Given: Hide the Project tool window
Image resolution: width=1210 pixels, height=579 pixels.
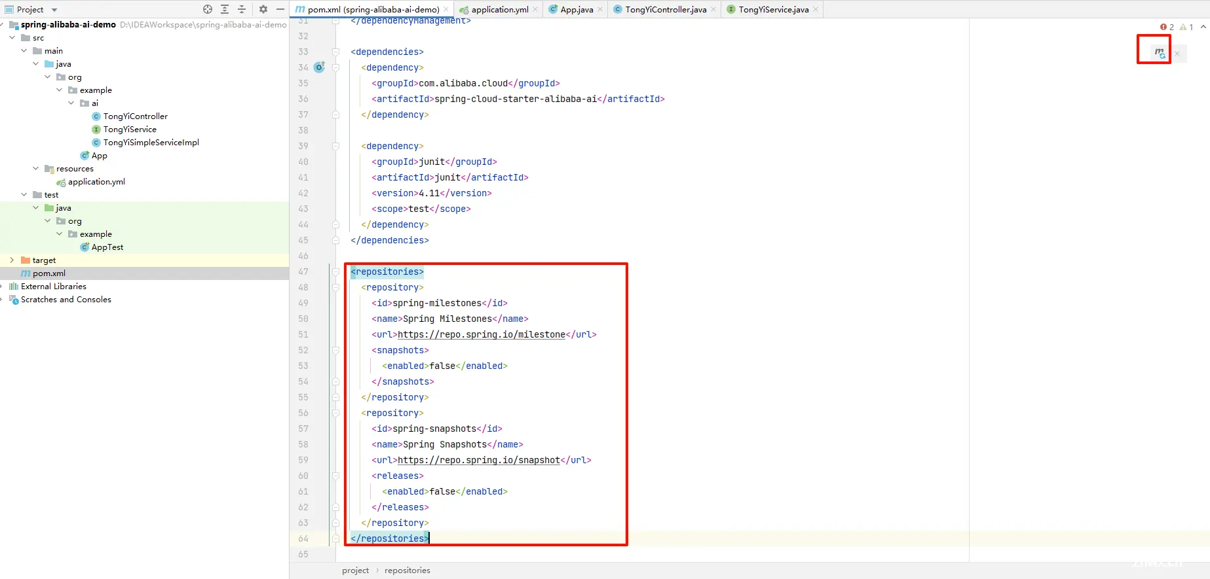Looking at the screenshot, I should [280, 9].
